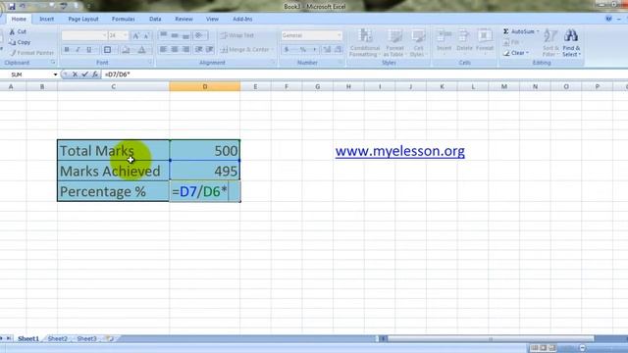This screenshot has width=628, height=353.
Task: Open the font size dropdown
Action: click(126, 35)
